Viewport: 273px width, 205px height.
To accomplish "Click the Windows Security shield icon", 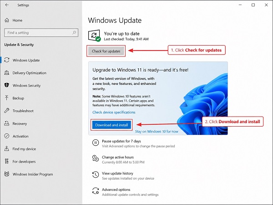I will [x=7, y=85].
